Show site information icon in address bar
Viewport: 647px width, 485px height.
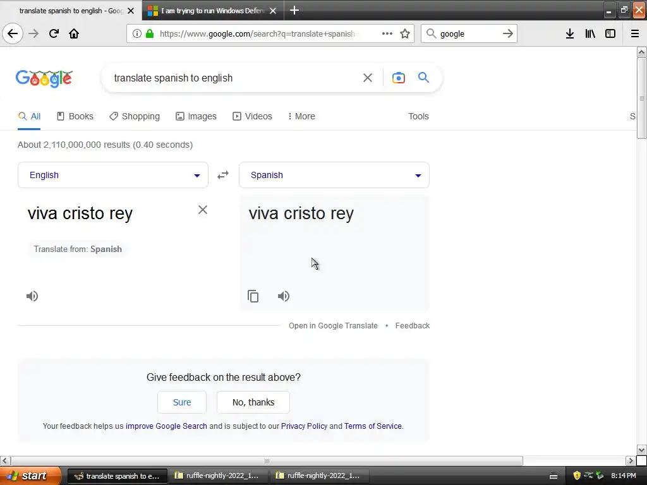coord(137,33)
